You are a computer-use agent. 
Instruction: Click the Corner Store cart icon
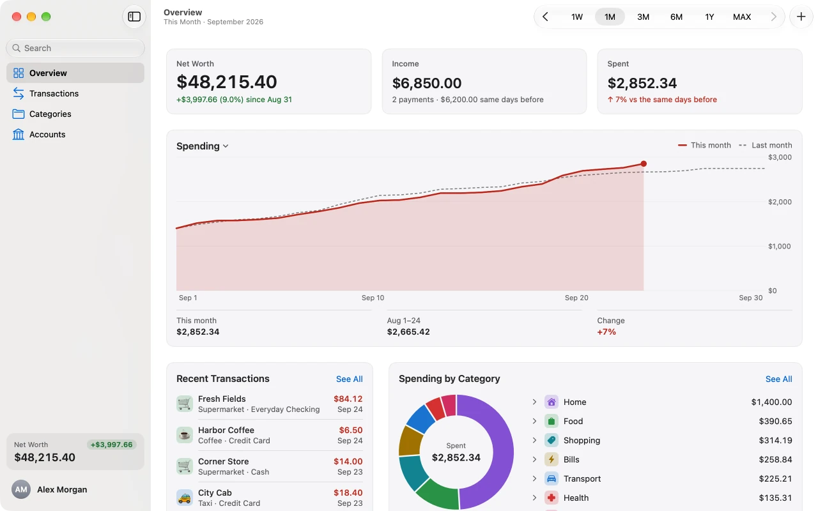pyautogui.click(x=185, y=466)
